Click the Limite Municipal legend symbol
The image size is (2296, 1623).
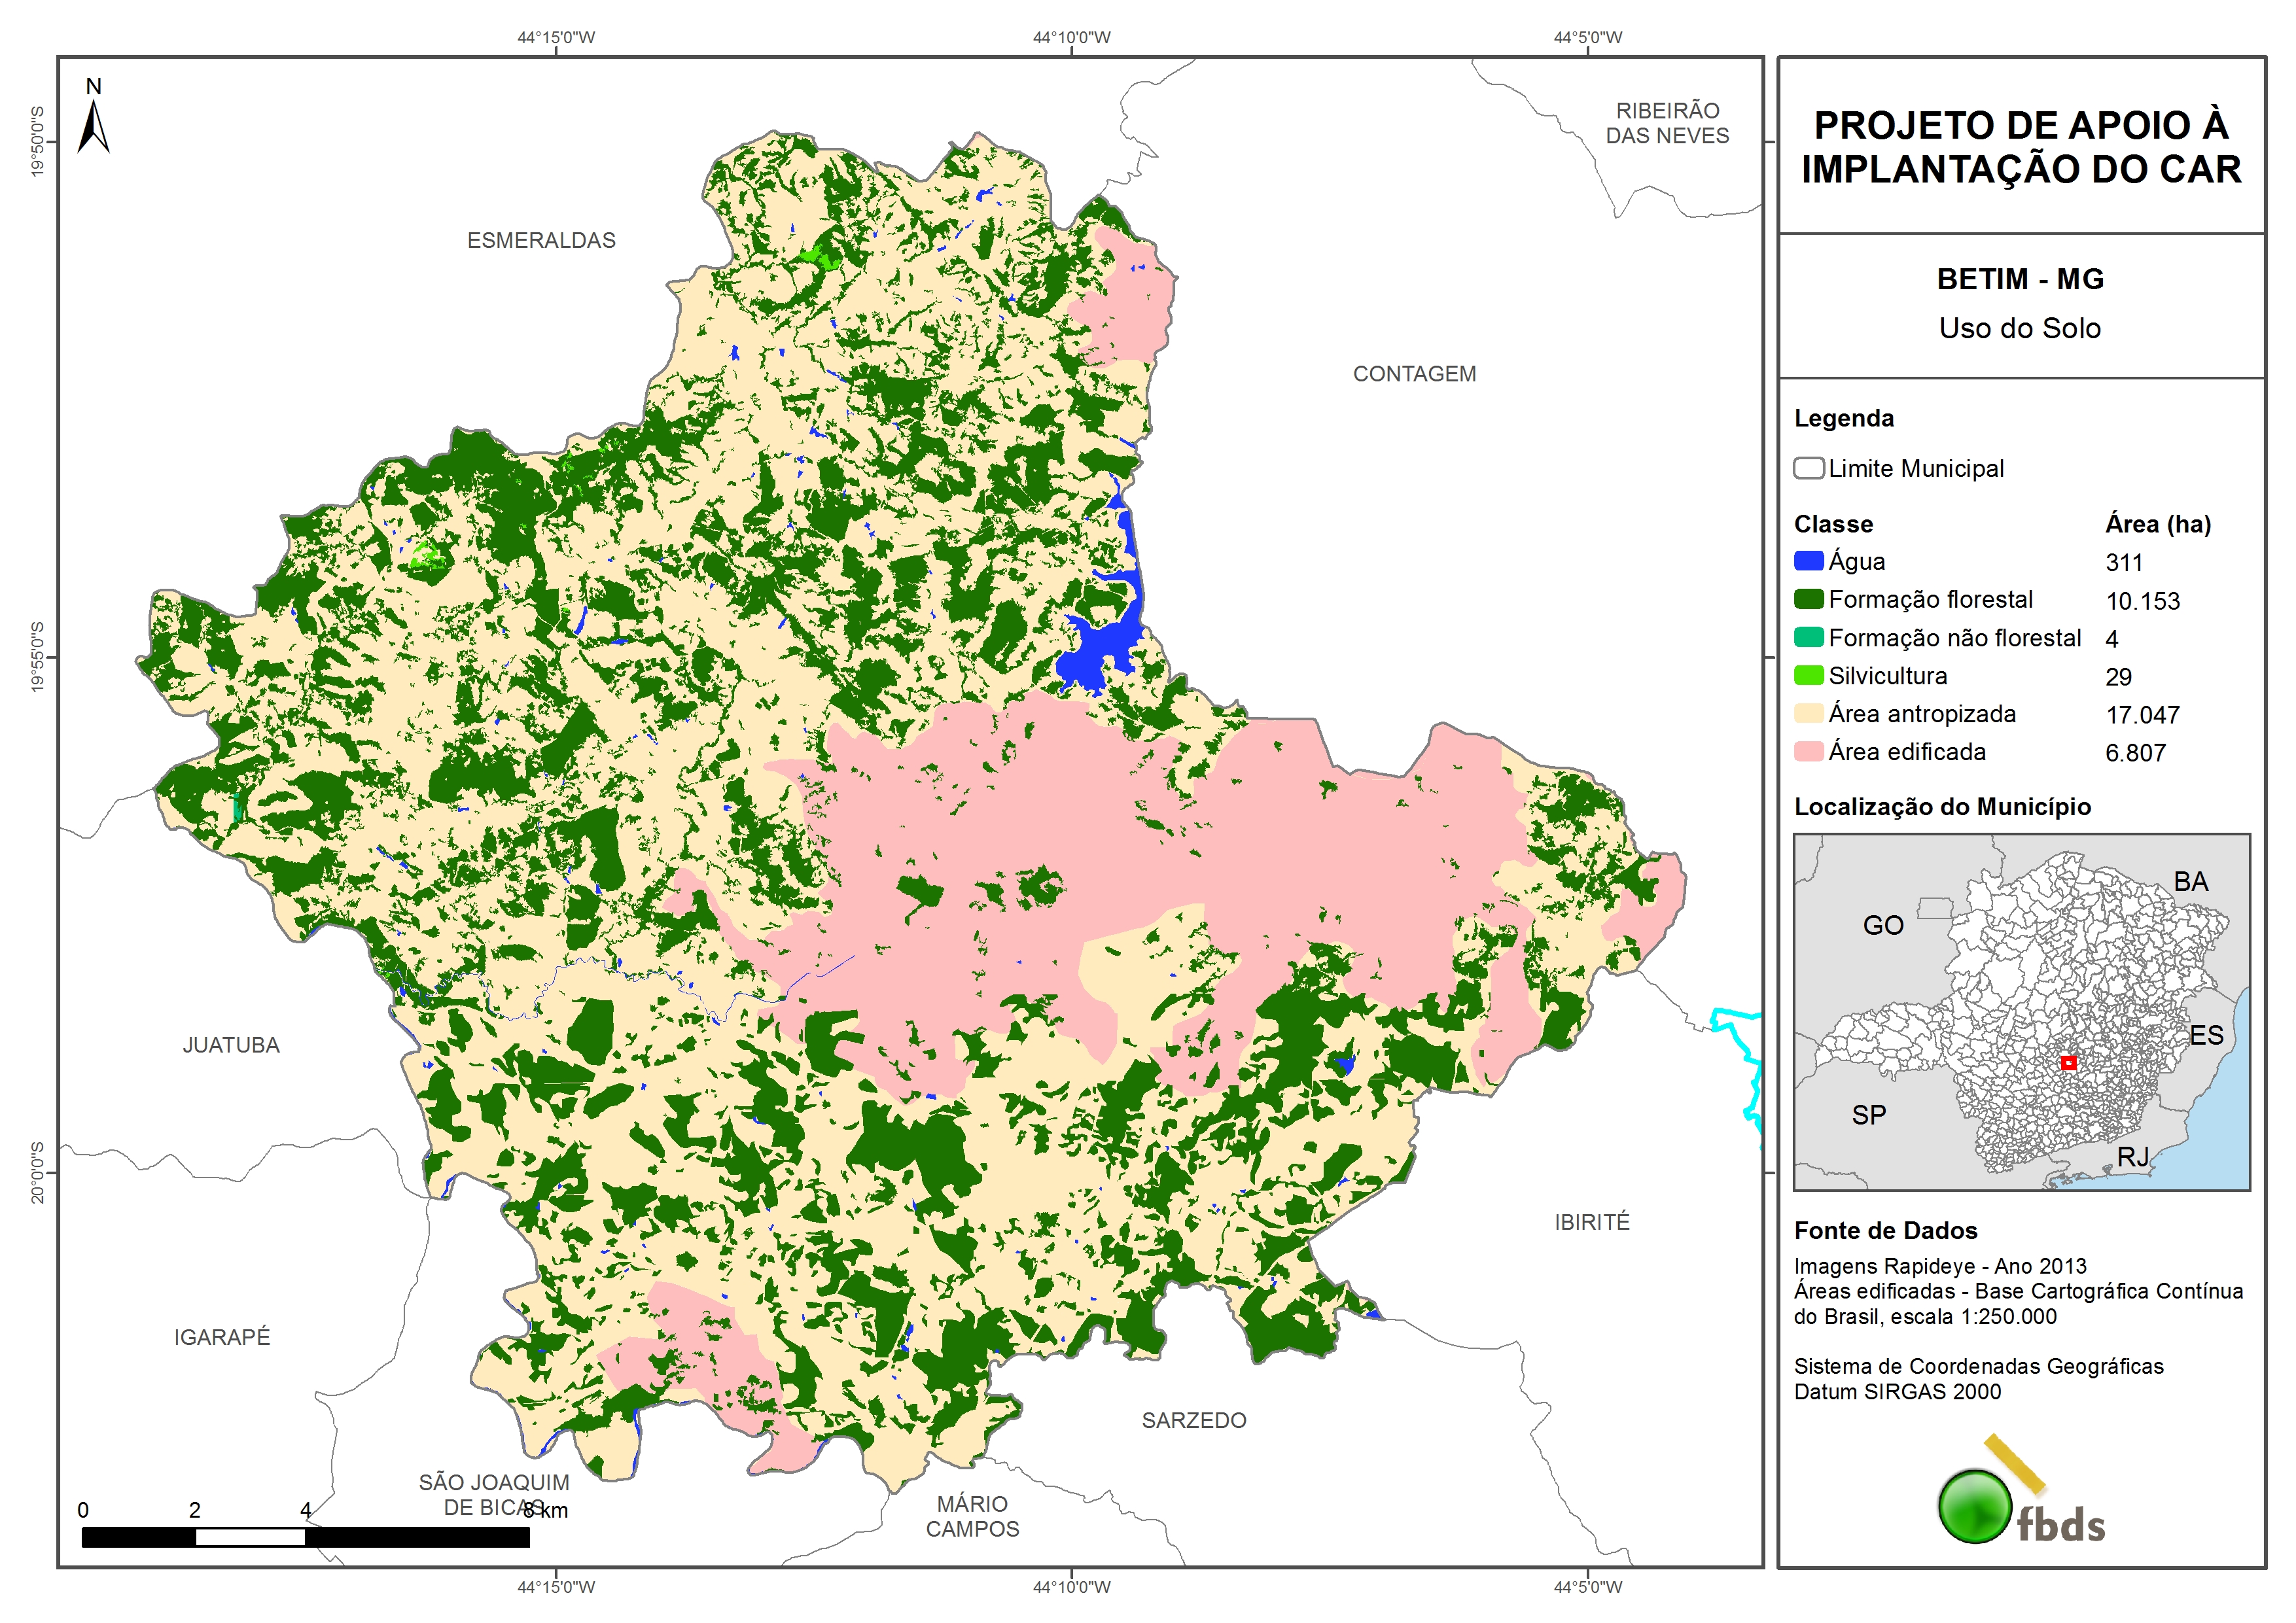coord(1808,468)
